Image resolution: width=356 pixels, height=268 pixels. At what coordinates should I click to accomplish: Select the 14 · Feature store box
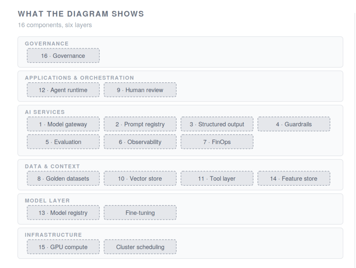pos(294,178)
